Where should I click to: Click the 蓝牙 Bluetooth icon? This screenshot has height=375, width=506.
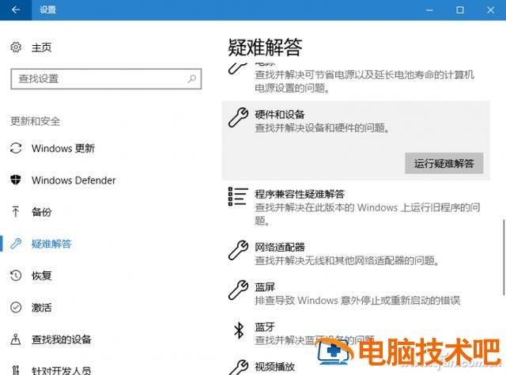pyautogui.click(x=239, y=330)
